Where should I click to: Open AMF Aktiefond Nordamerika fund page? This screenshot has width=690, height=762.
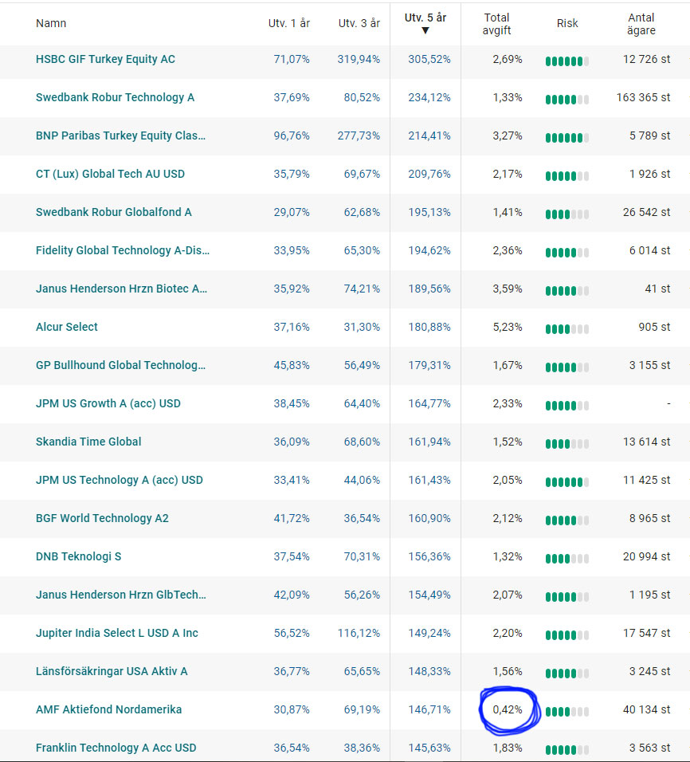(108, 709)
